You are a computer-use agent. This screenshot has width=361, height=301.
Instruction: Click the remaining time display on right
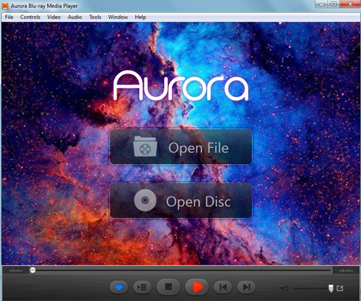pyautogui.click(x=346, y=271)
